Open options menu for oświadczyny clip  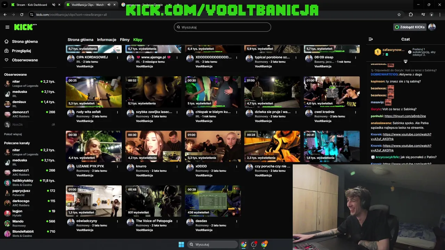click(117, 221)
